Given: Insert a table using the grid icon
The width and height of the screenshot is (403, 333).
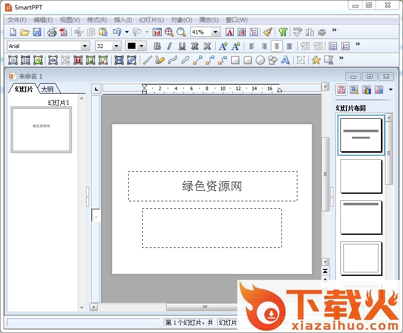Looking at the screenshot, I should [x=26, y=60].
